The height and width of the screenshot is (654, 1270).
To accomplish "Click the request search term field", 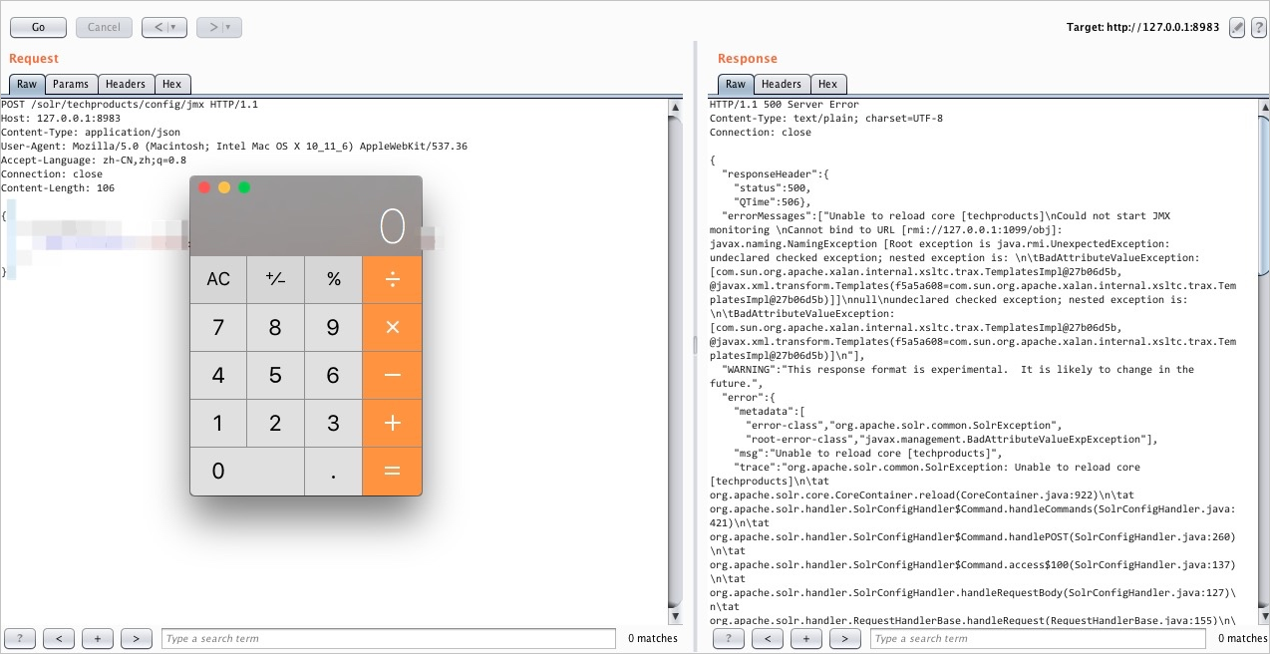I will pos(387,639).
